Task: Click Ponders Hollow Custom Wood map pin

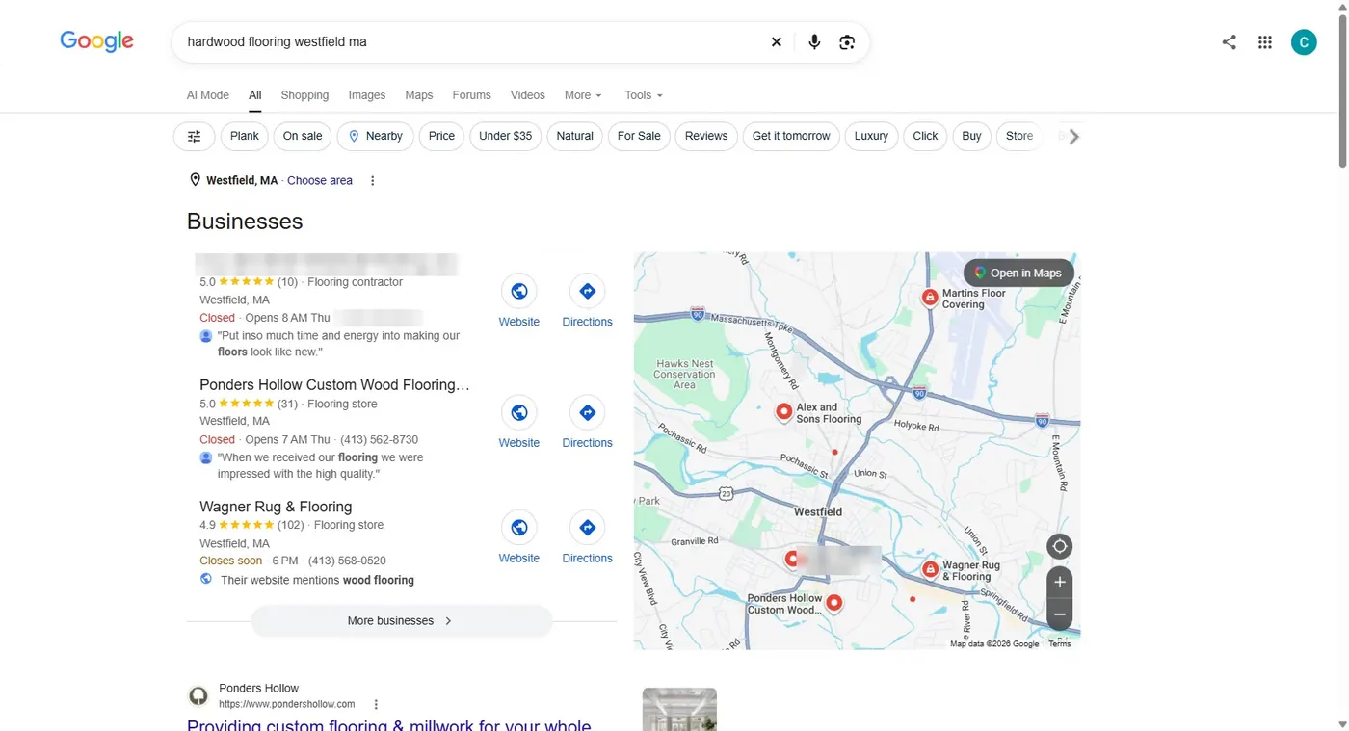Action: [x=834, y=603]
